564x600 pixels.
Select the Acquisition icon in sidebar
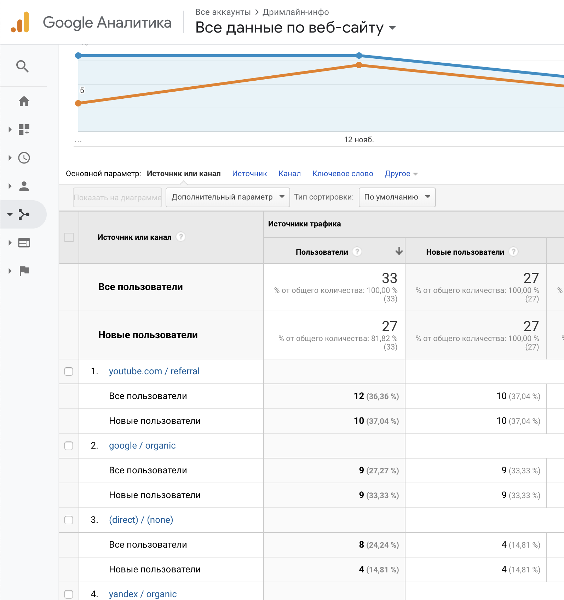click(24, 214)
